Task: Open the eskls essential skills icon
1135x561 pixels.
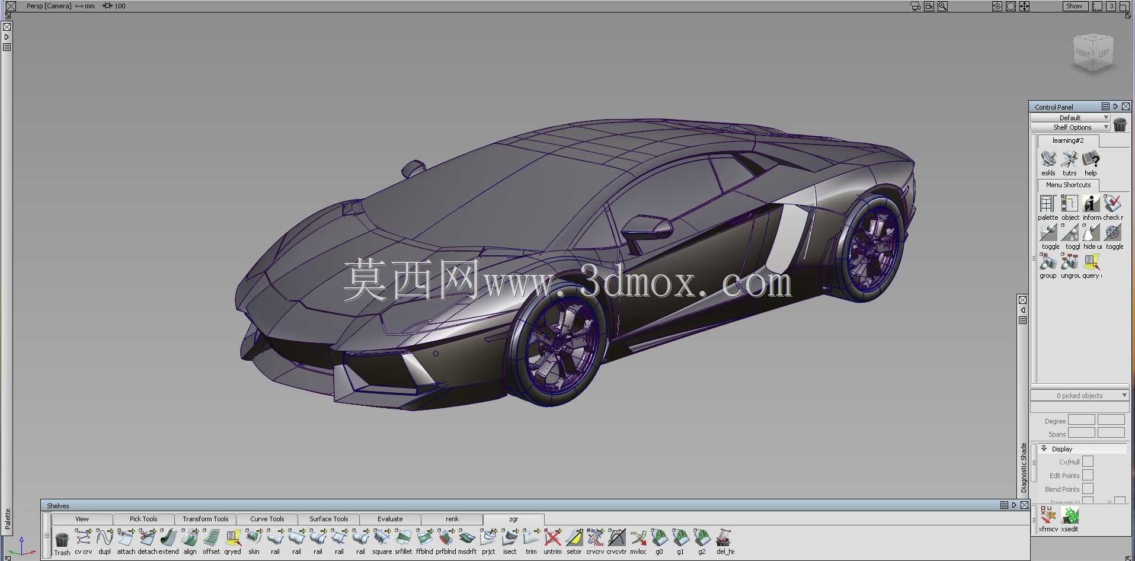Action: click(1048, 159)
